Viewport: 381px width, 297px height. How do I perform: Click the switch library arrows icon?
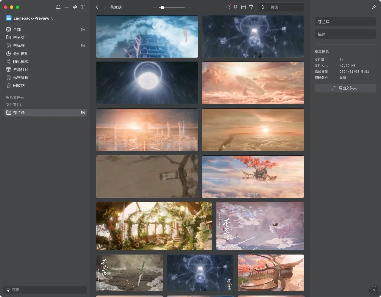tap(75, 7)
